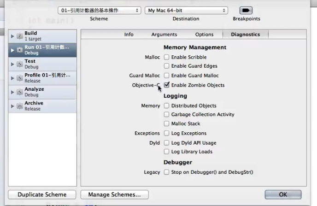317x206 pixels.
Task: Check Stop on Debugger() and DebugStr()
Action: (166, 172)
